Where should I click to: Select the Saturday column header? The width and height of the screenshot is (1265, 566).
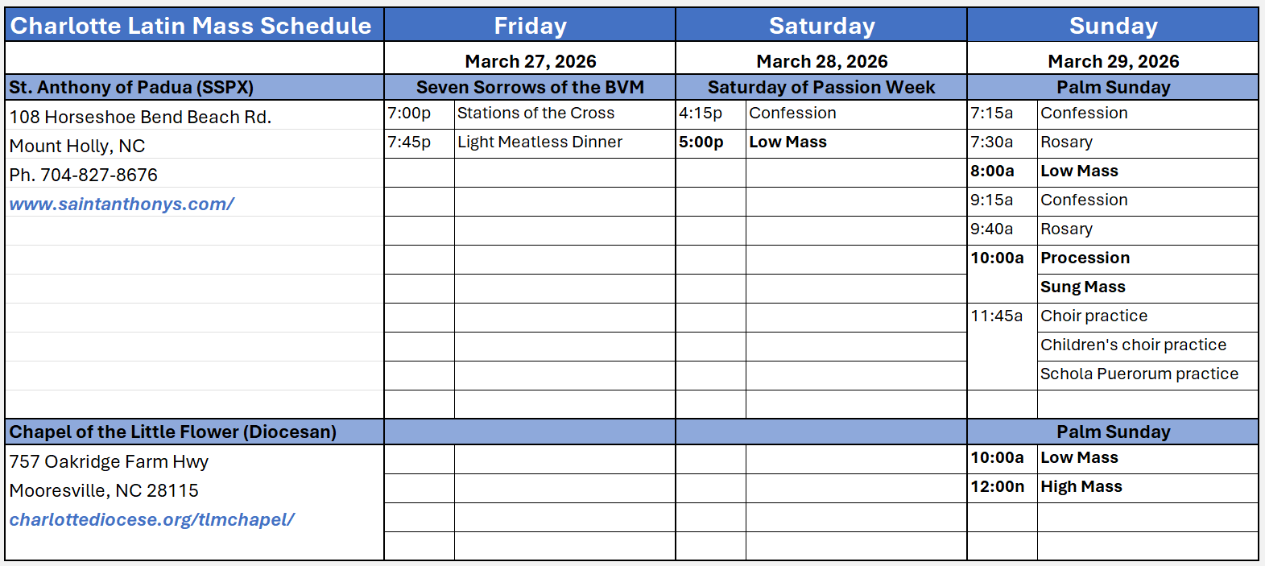click(821, 26)
